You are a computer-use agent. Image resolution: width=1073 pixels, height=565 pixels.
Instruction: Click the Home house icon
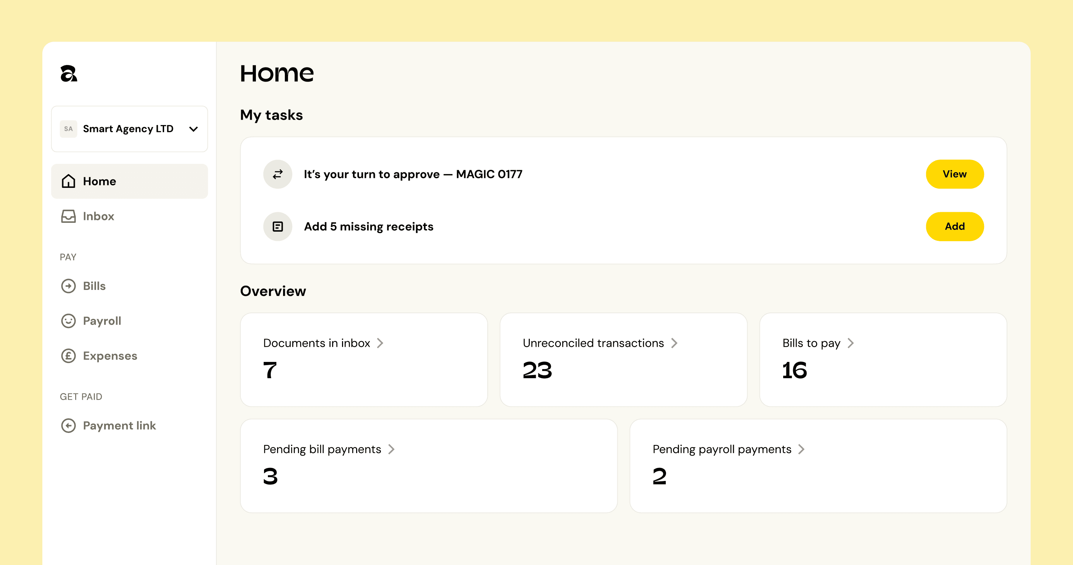(68, 181)
